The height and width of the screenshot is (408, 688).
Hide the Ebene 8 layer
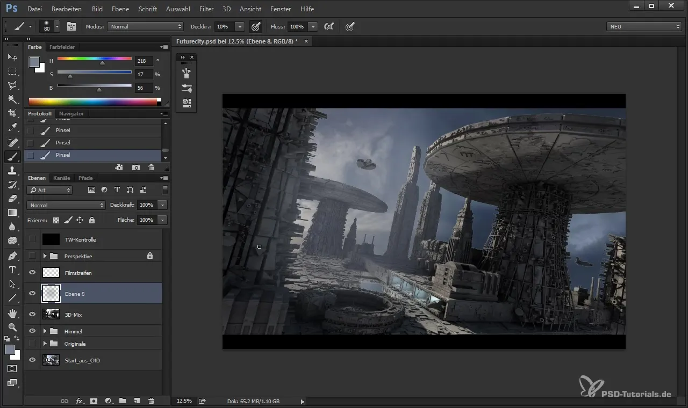point(32,294)
